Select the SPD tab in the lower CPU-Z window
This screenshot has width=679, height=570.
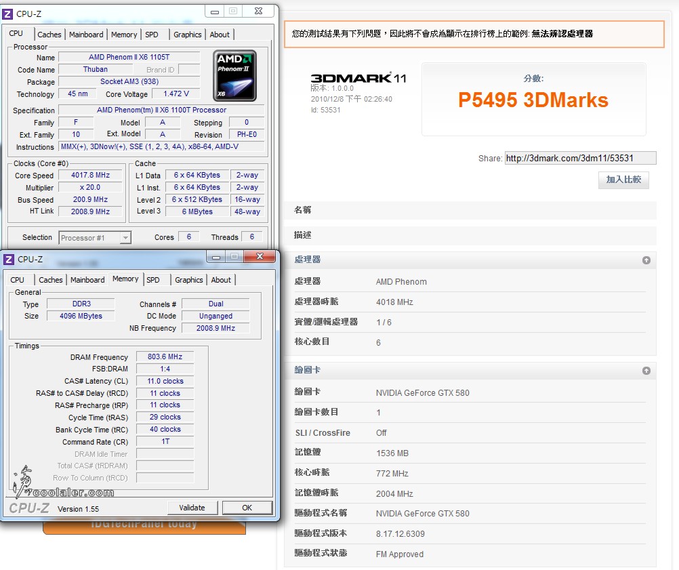[x=153, y=280]
